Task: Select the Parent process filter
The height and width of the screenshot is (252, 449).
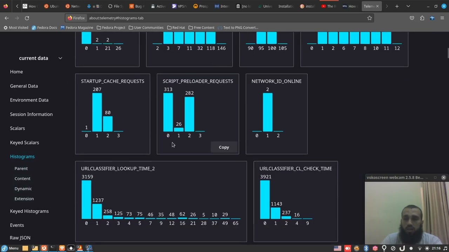Action: coord(21,168)
